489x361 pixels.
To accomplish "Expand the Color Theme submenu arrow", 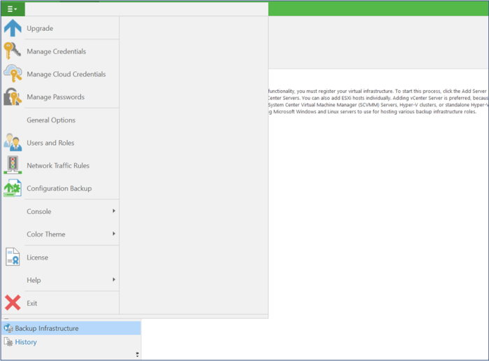I will [114, 234].
